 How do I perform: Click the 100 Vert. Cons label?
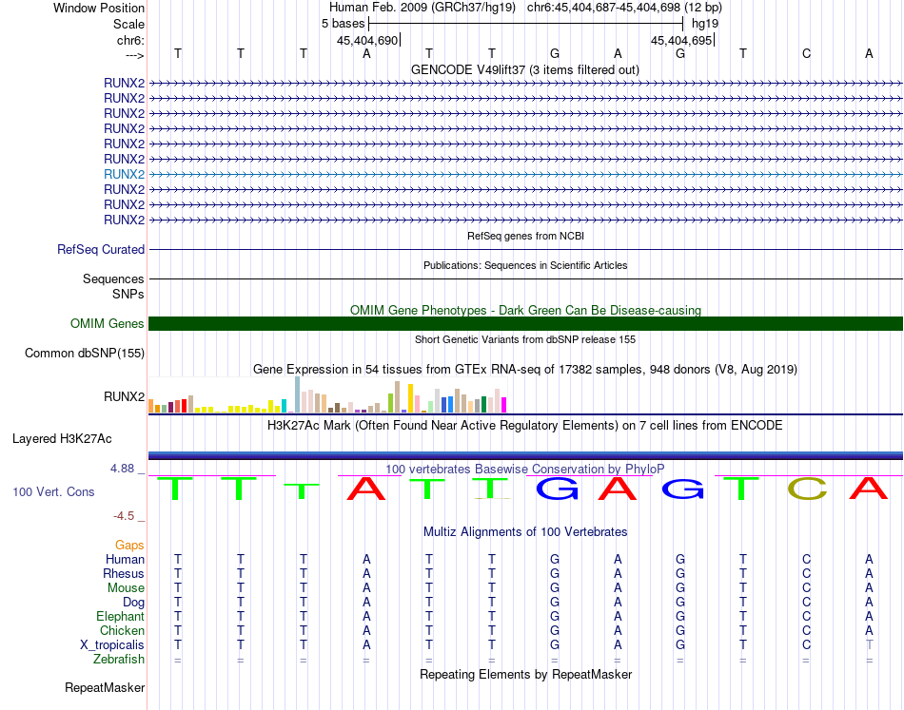pos(53,491)
